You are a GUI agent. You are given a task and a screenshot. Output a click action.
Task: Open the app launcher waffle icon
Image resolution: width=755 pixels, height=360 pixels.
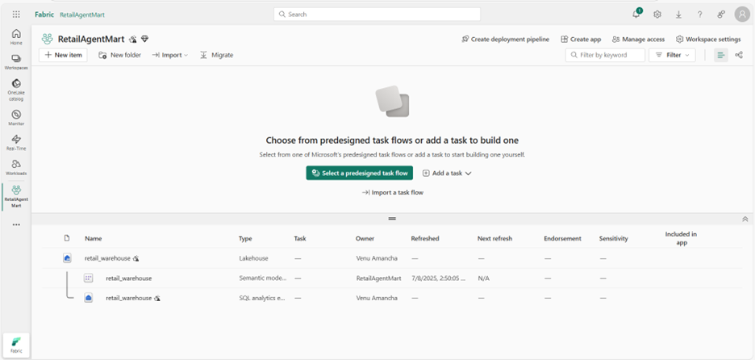(16, 15)
